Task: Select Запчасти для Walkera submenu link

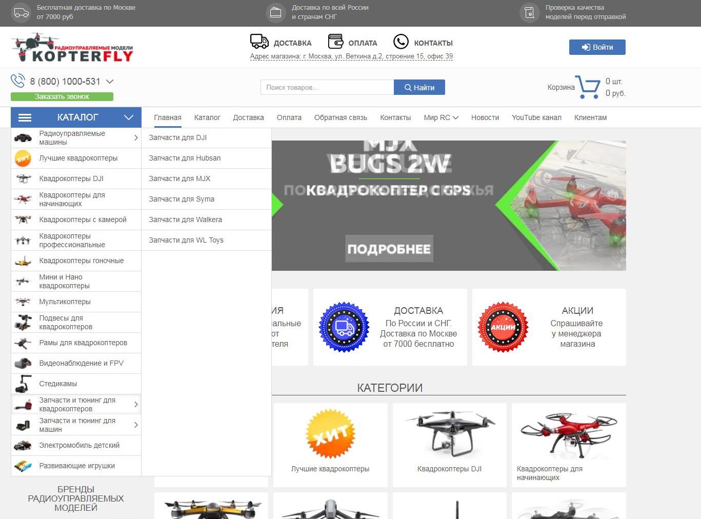Action: 186,219
